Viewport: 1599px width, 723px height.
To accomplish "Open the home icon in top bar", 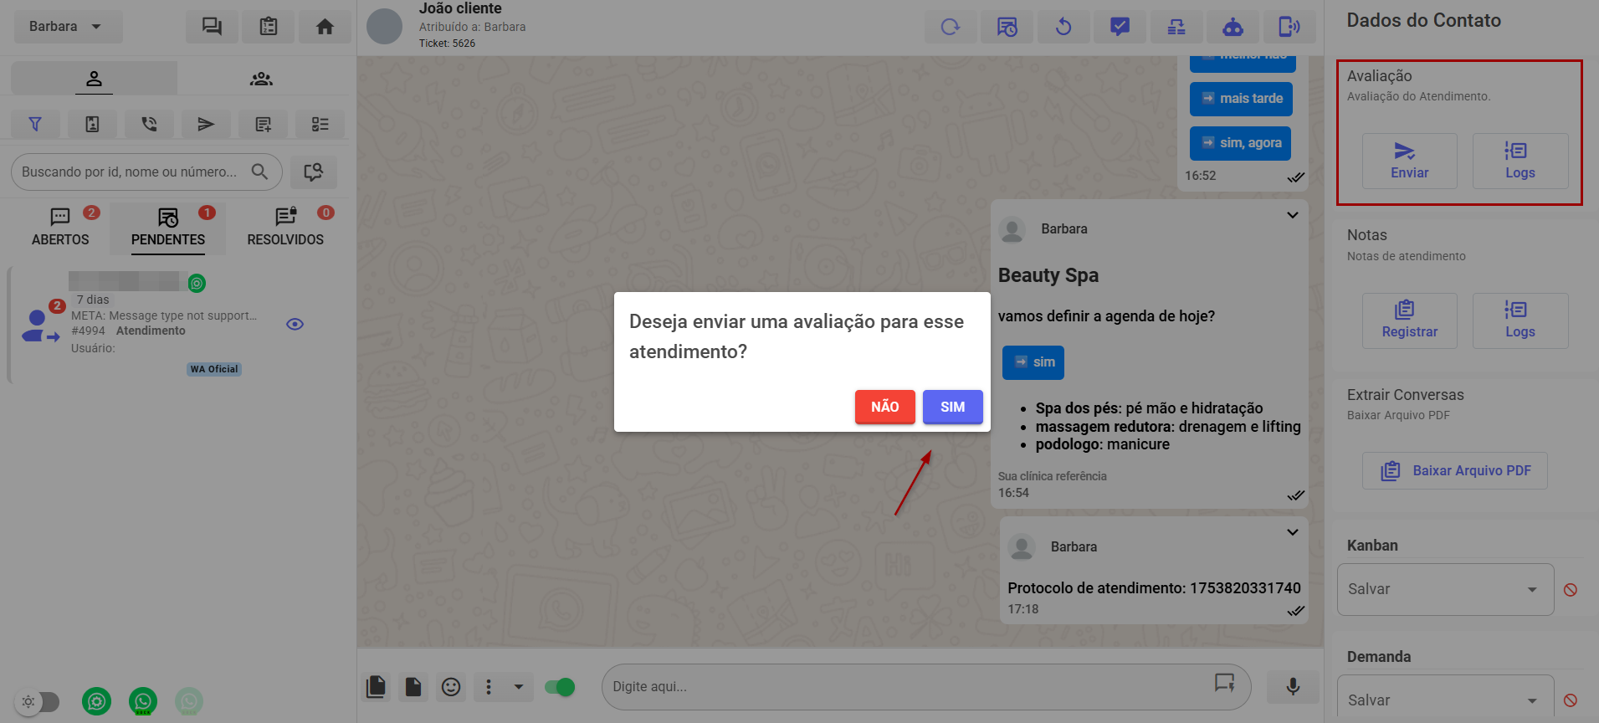I will [x=325, y=27].
